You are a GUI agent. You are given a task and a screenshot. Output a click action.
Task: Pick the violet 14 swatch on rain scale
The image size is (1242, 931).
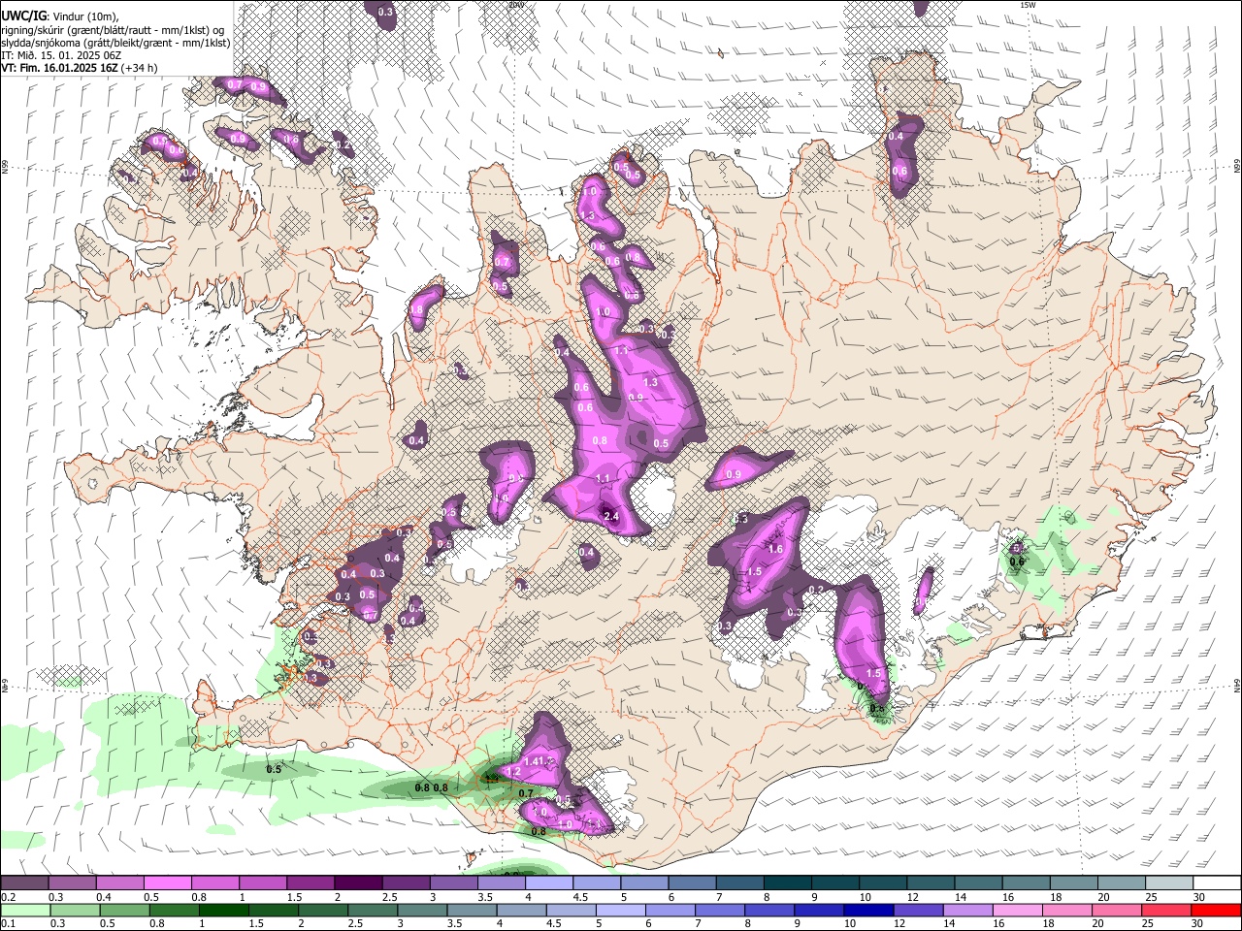[968, 910]
